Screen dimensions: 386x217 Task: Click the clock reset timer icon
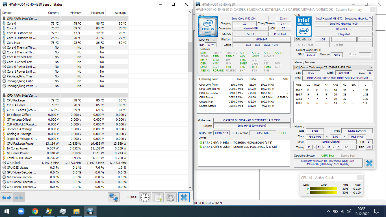[x=145, y=197]
